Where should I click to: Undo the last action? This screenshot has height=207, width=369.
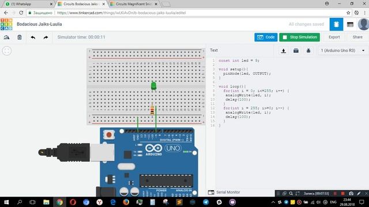point(33,37)
